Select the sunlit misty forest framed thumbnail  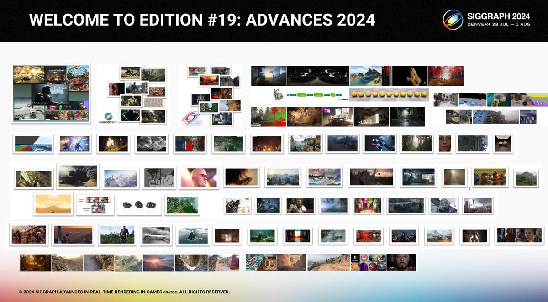(416, 144)
